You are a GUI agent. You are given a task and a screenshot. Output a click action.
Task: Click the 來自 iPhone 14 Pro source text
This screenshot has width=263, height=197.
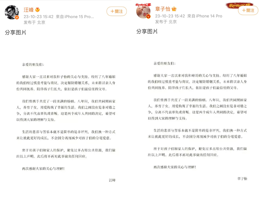(205, 16)
